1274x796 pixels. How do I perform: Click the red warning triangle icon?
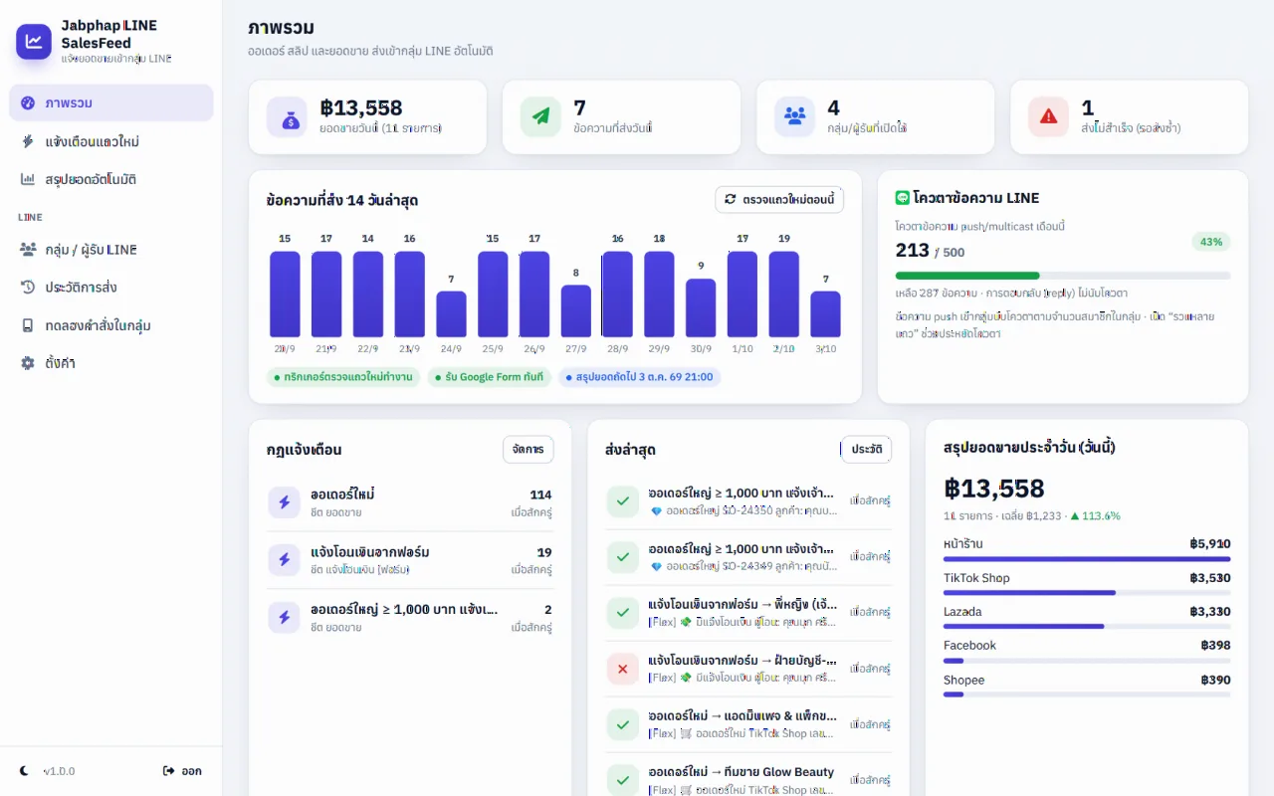(1048, 116)
